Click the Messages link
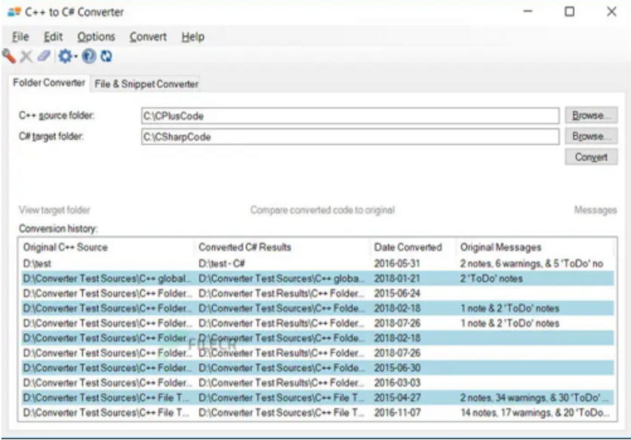 [x=596, y=209]
